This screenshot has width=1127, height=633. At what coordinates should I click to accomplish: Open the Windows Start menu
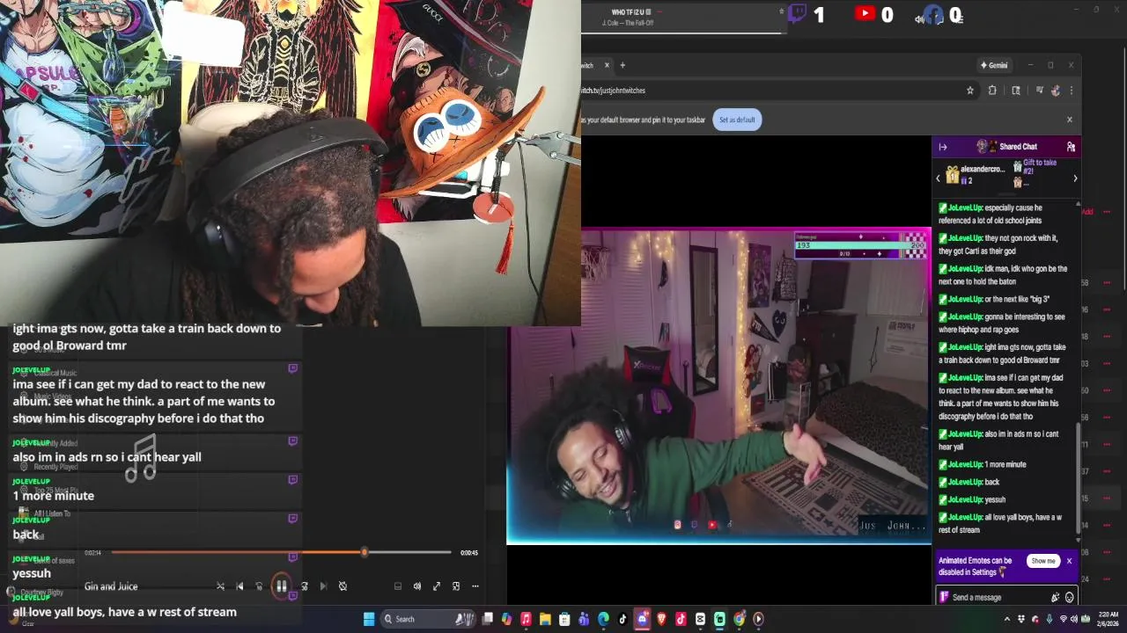pos(369,619)
